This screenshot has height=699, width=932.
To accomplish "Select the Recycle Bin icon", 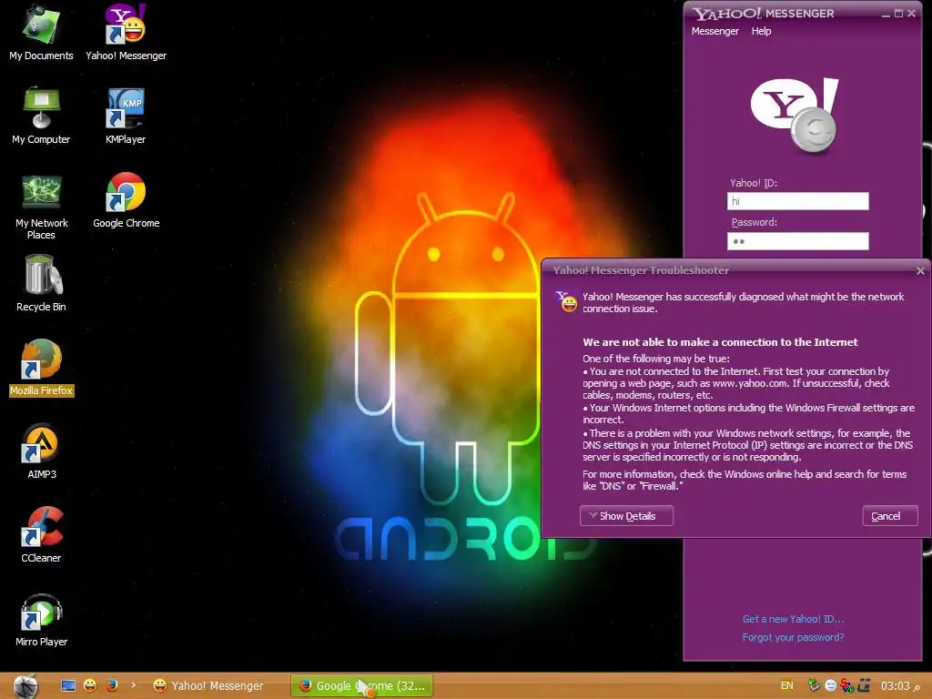I will coord(41,284).
